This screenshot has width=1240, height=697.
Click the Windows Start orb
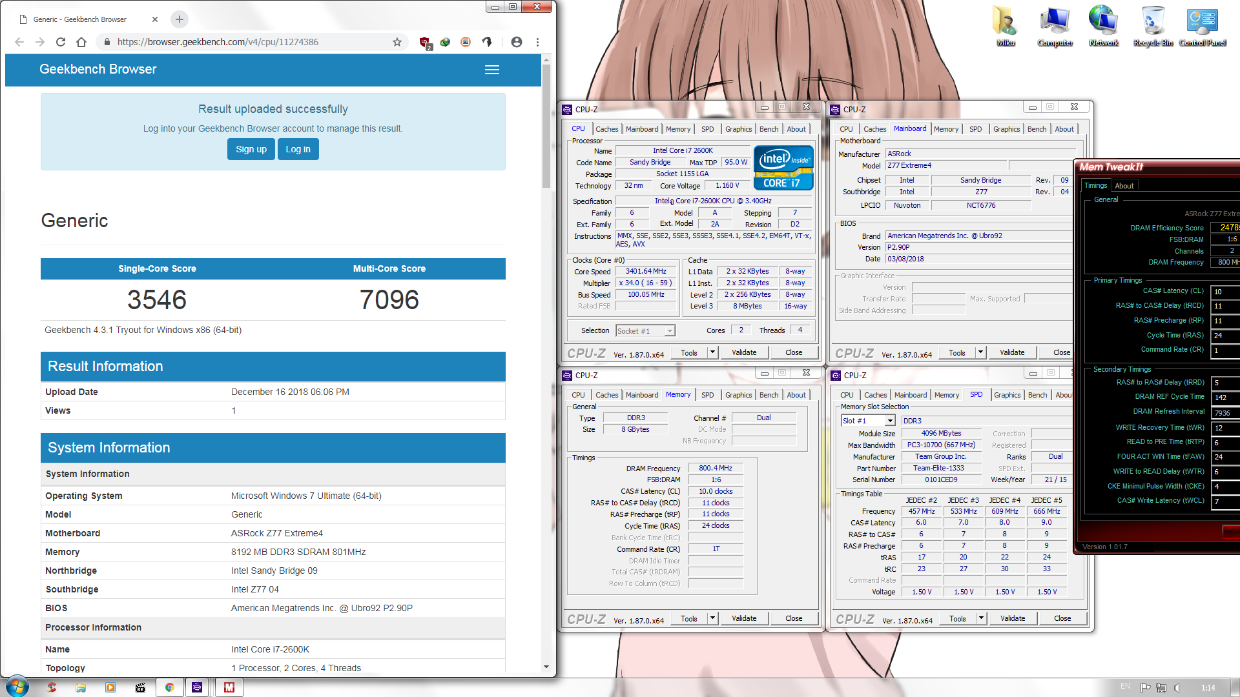click(x=17, y=686)
